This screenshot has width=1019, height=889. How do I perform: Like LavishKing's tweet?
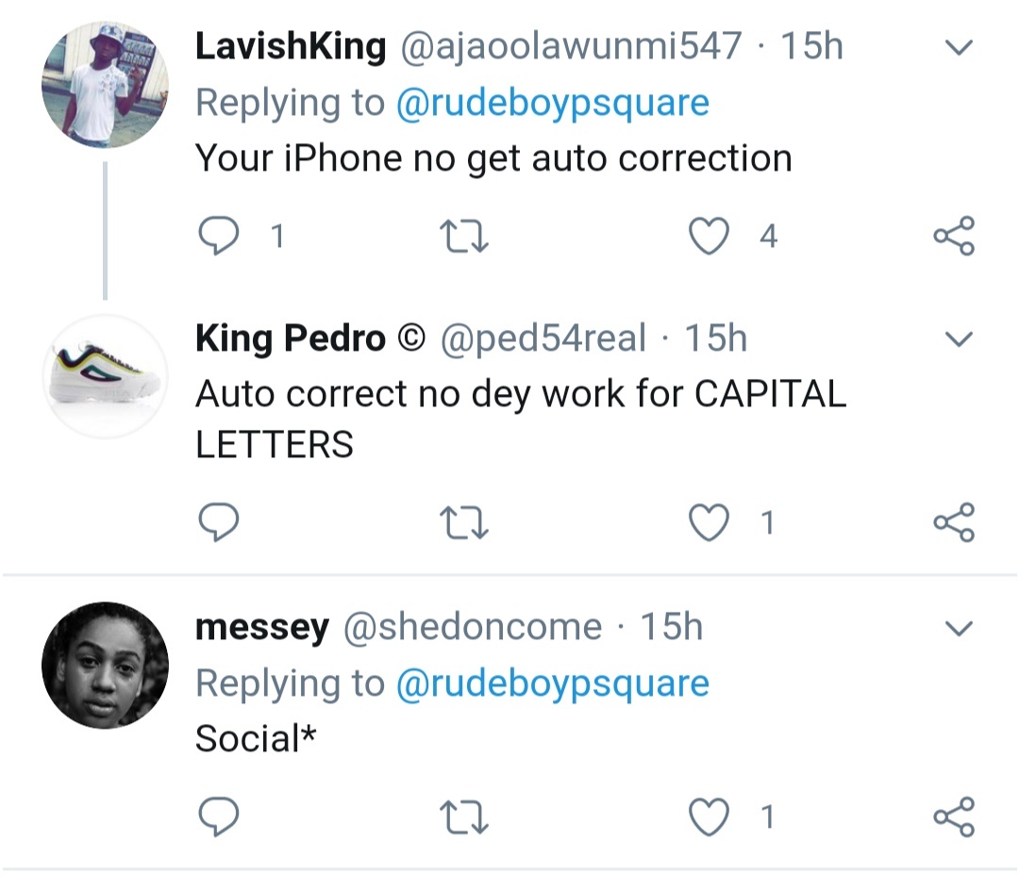click(x=709, y=236)
